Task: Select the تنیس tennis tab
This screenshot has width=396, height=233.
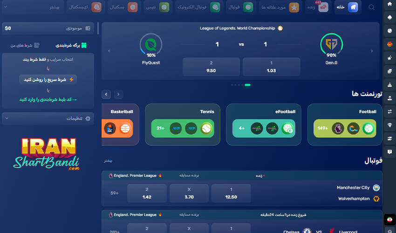Action: (x=157, y=7)
